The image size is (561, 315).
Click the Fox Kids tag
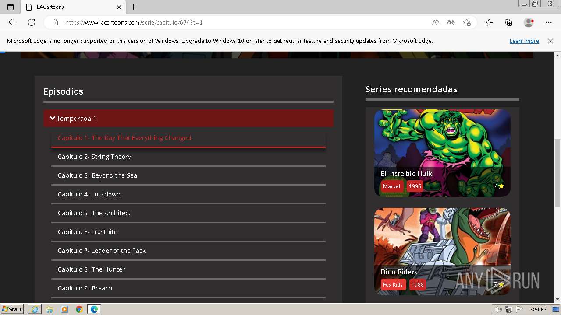393,284
